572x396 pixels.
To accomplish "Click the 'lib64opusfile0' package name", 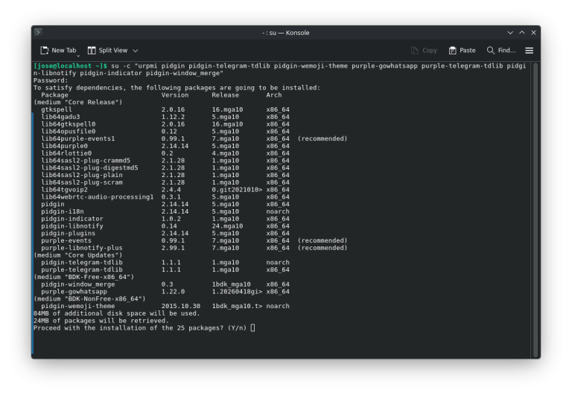I will [x=69, y=131].
